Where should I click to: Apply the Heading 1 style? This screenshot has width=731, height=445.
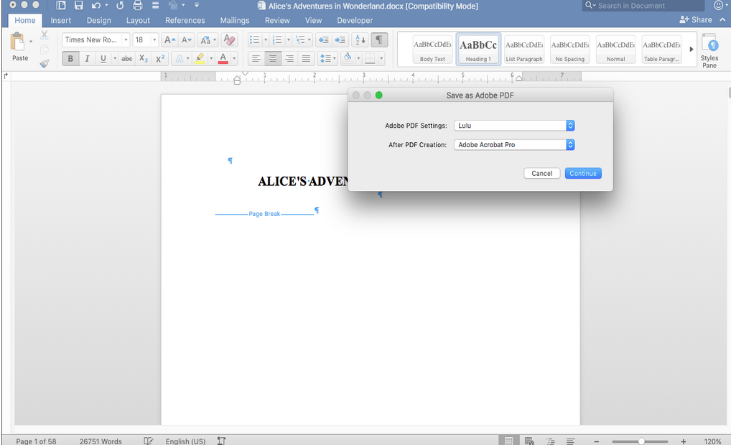(x=478, y=49)
